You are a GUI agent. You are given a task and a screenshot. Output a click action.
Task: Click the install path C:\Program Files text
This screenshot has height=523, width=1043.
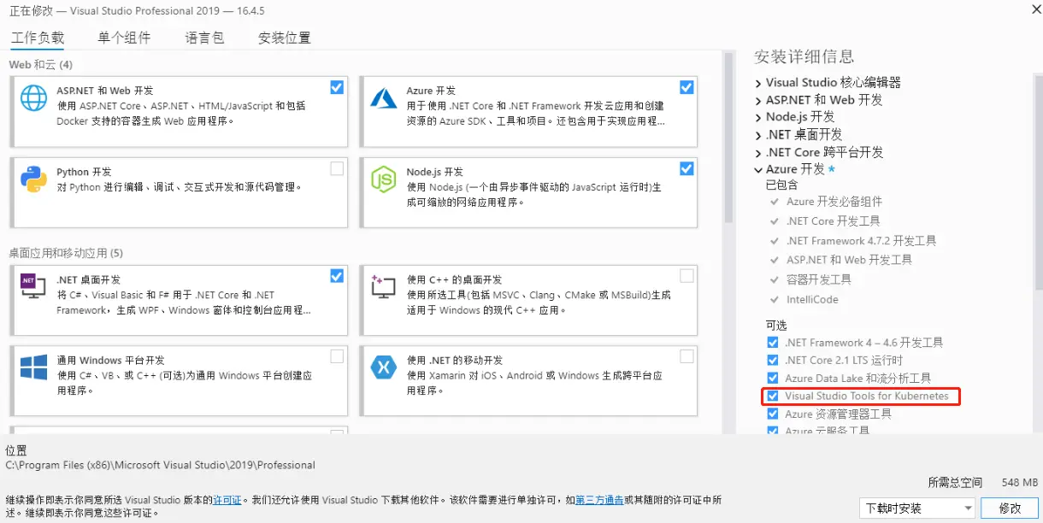tap(161, 466)
